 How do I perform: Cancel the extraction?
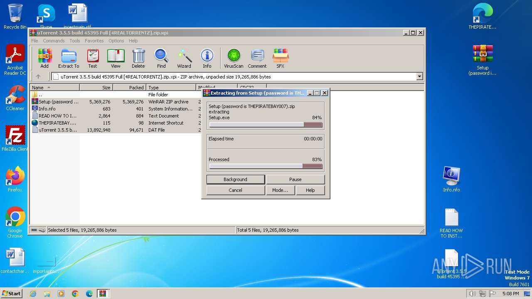pos(236,190)
